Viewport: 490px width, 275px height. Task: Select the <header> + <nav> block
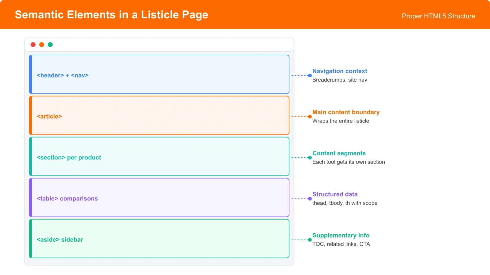tap(159, 75)
